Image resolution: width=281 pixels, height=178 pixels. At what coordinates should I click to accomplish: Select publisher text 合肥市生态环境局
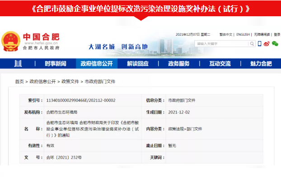point(62,112)
